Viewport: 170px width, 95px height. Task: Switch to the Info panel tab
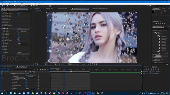(156, 8)
